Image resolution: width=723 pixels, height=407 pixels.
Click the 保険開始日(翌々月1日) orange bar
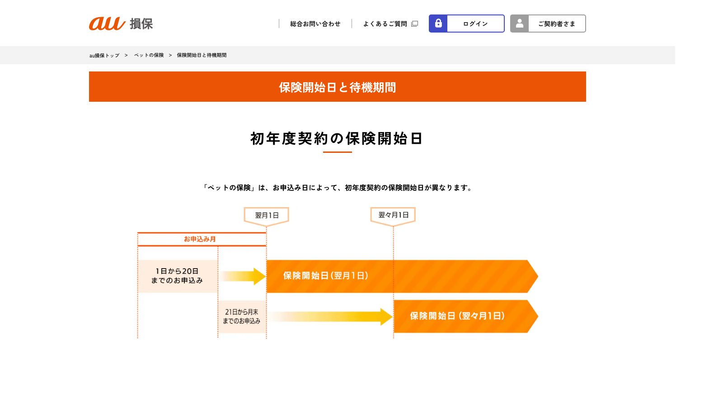466,316
